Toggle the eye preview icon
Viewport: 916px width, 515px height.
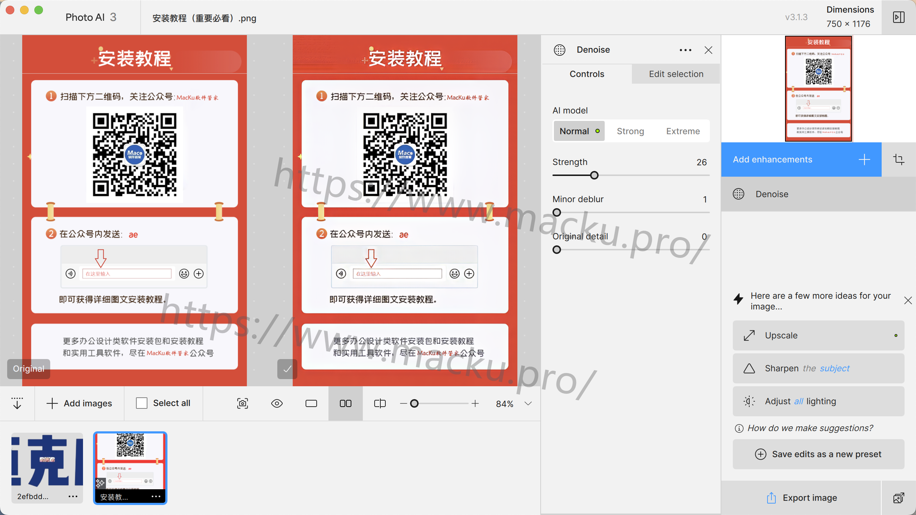point(277,403)
